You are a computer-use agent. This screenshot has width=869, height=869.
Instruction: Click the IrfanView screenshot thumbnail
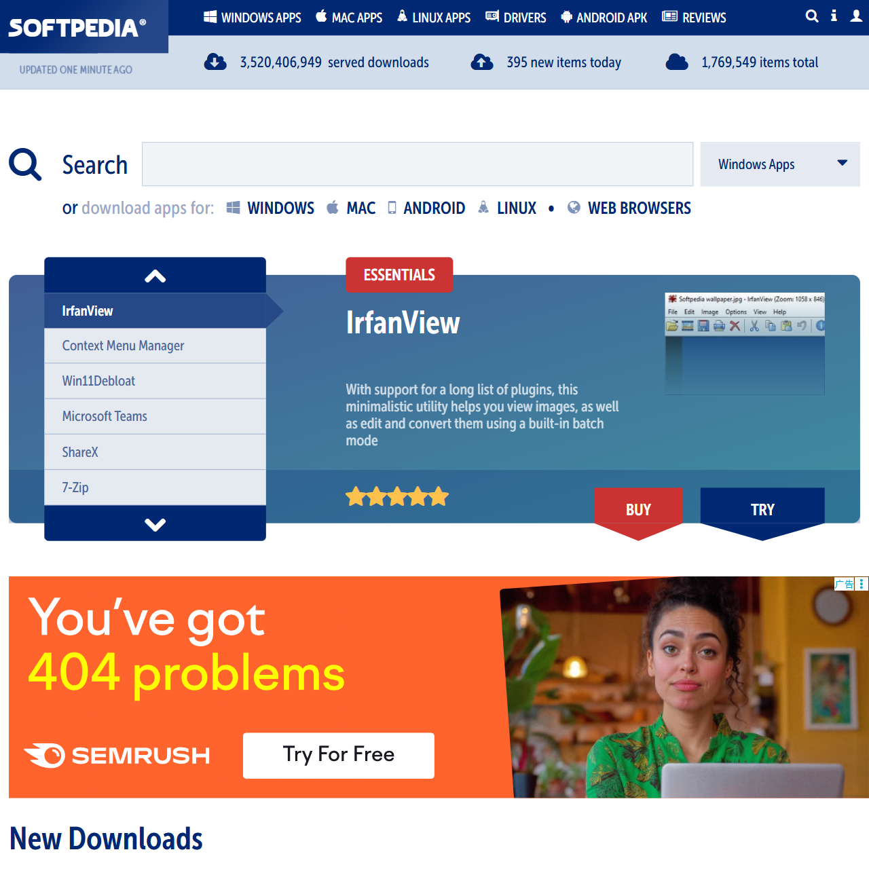coord(744,344)
